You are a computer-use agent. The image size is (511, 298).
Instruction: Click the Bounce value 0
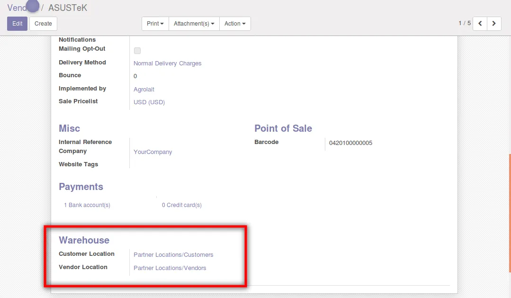coord(135,76)
